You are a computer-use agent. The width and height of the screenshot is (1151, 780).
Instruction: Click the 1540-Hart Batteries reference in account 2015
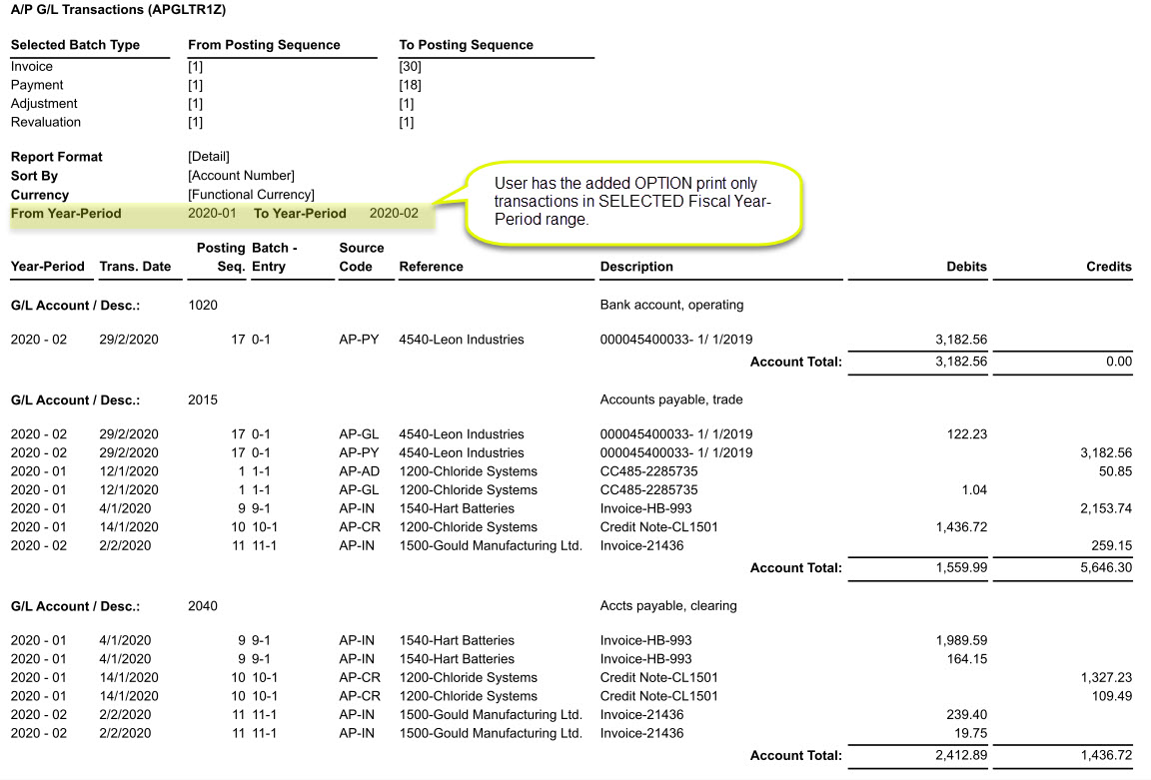point(457,508)
